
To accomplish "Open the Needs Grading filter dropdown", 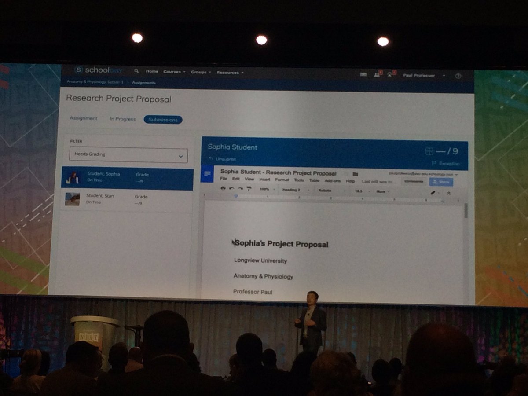I will 128,155.
